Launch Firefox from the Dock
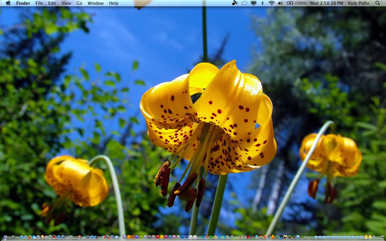Viewport: 386px width, 241px height. tap(30, 237)
